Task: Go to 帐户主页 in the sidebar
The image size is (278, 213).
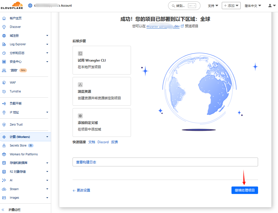Action: point(16,18)
